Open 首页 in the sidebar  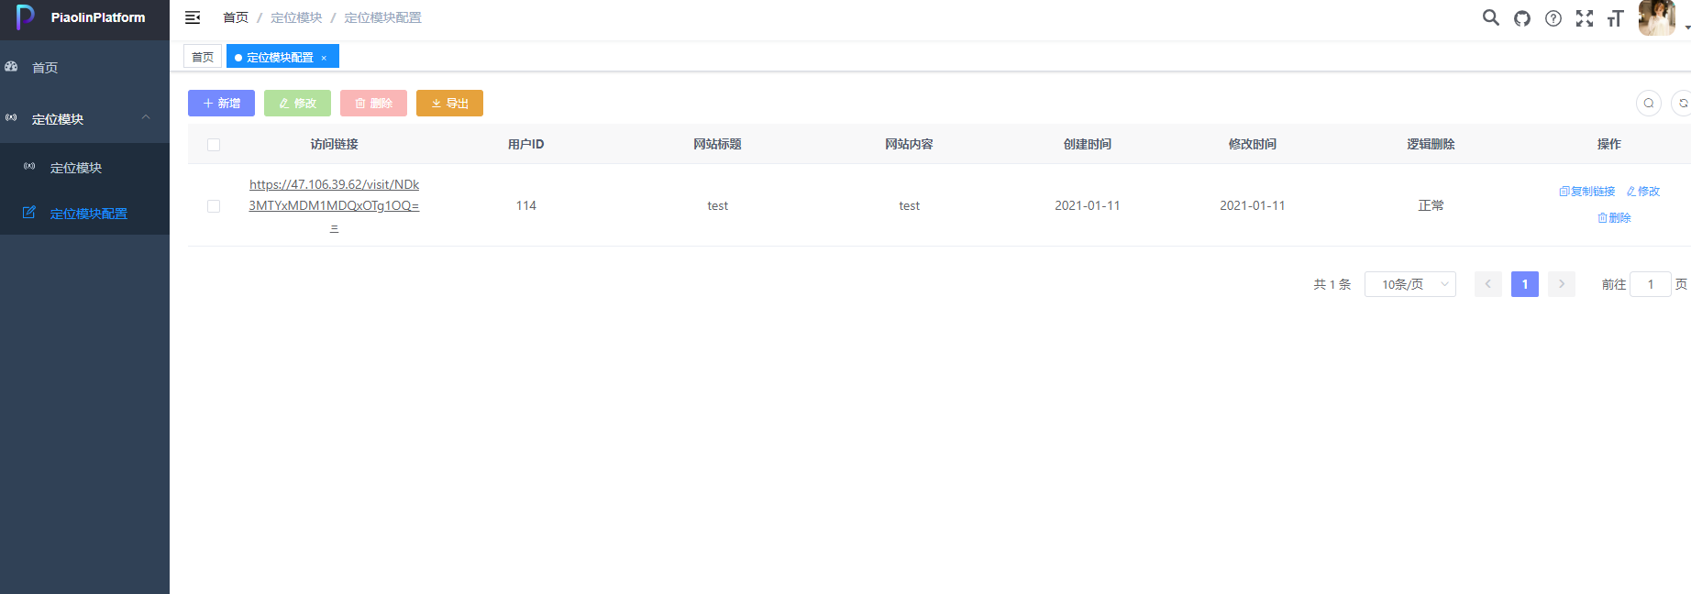84,67
